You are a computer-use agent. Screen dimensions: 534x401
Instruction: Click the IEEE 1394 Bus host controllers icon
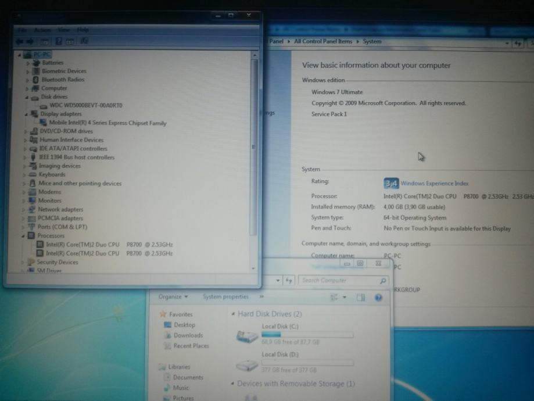[33, 157]
